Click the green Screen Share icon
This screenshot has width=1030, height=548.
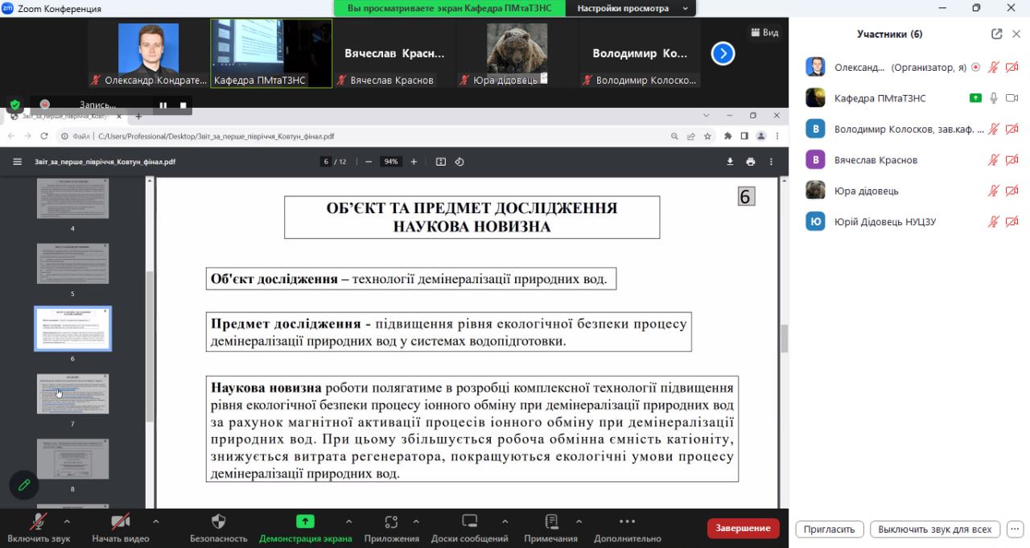305,521
